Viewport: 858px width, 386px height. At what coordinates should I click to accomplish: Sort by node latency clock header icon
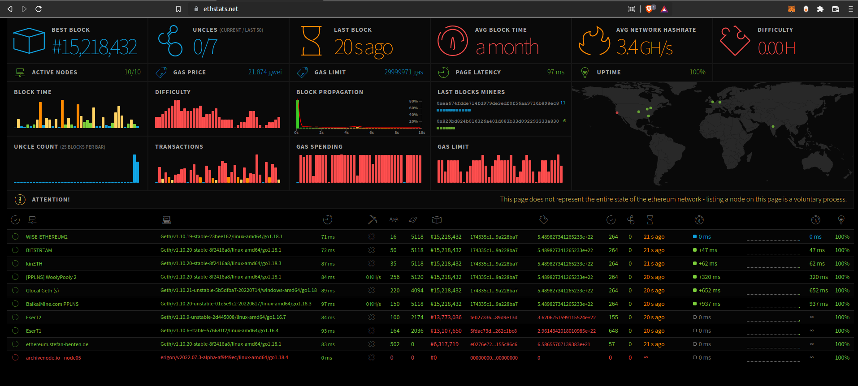328,220
